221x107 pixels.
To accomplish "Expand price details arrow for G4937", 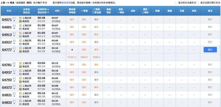I will (x=14, y=74).
